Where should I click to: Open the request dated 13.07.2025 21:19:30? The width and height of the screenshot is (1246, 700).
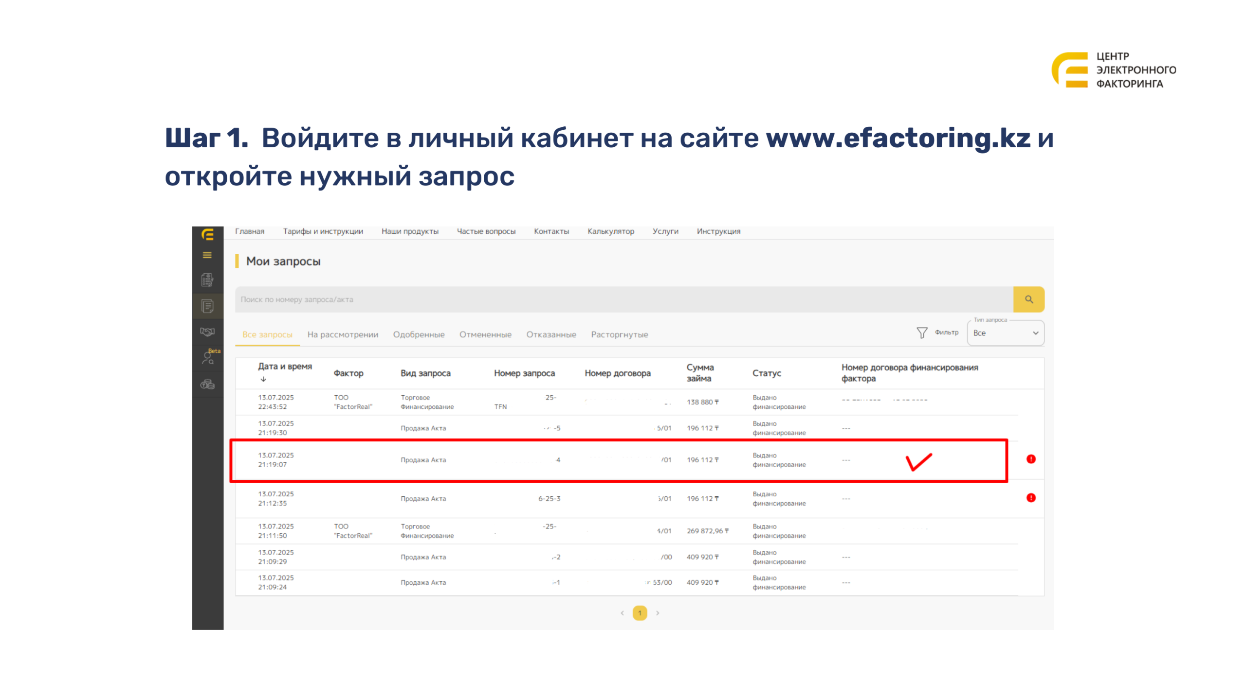click(x=627, y=428)
